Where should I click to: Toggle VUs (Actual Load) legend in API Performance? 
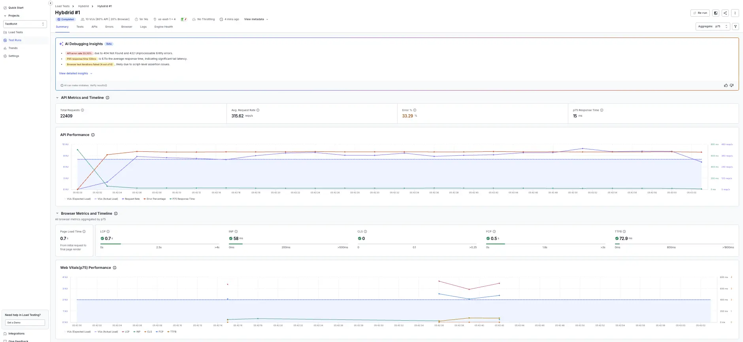(x=106, y=199)
